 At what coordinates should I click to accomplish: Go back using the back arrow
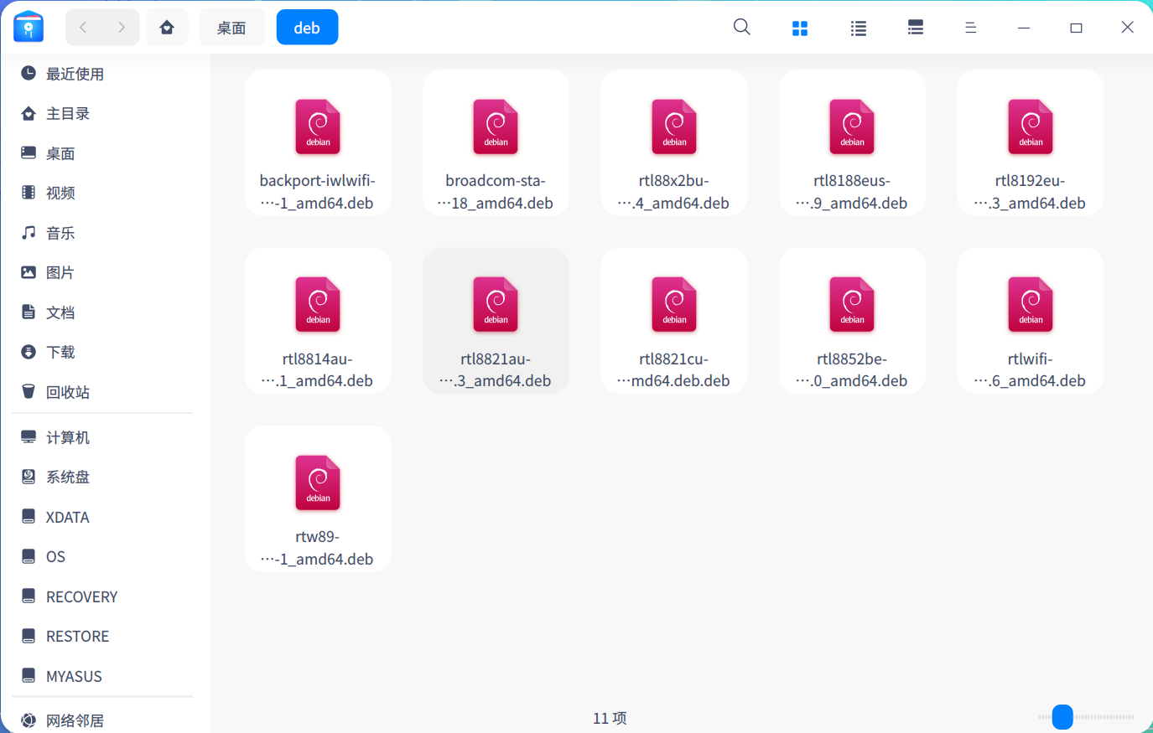click(82, 27)
